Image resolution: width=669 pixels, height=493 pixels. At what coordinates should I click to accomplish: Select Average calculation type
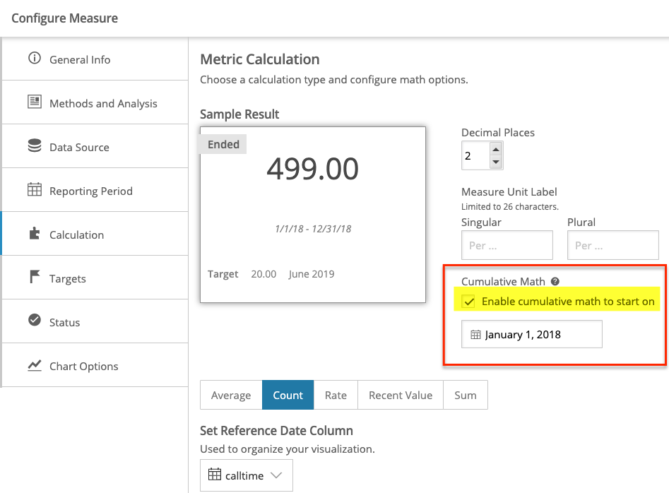[231, 395]
